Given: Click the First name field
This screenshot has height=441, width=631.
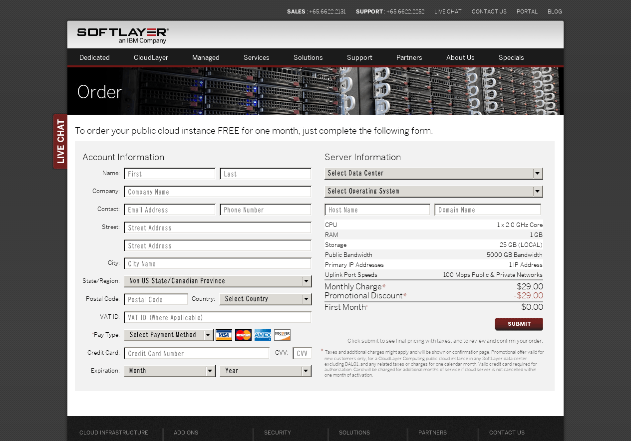Looking at the screenshot, I should pos(170,174).
